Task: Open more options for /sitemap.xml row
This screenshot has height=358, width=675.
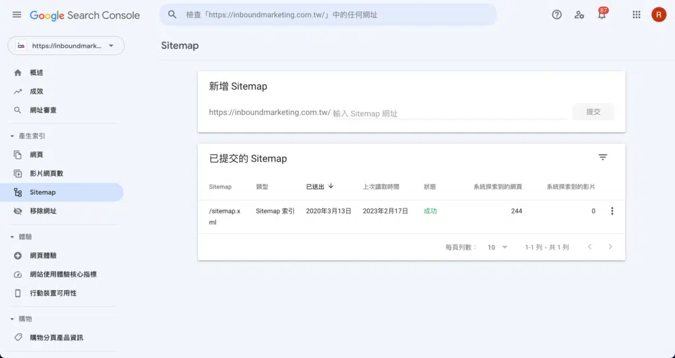Action: 612,211
